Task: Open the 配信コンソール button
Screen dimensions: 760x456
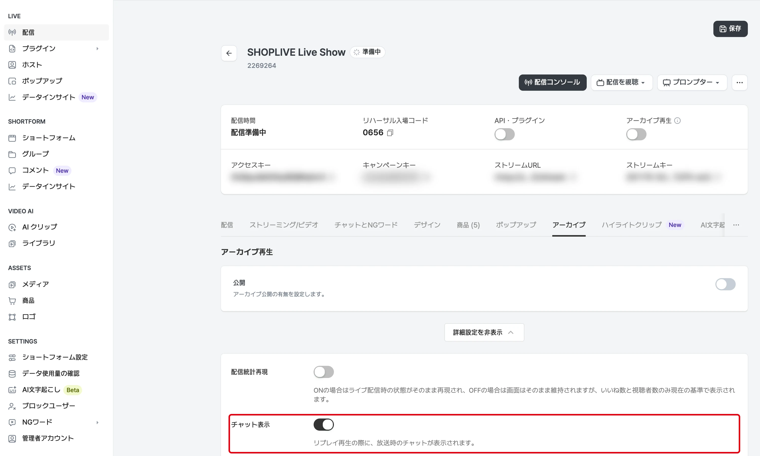Action: tap(552, 82)
